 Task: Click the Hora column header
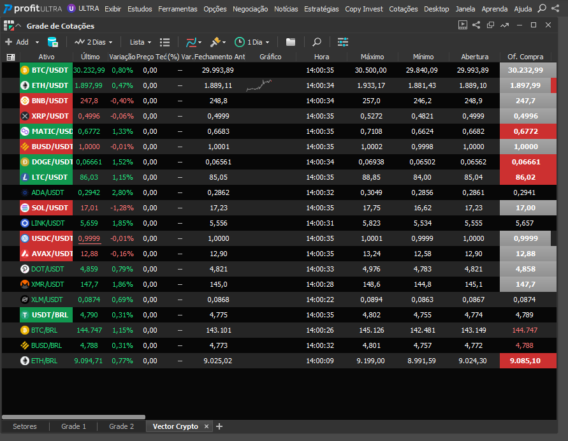[321, 57]
